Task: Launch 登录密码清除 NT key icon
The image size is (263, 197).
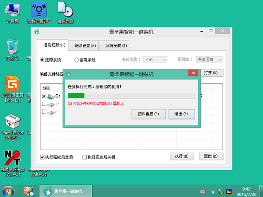Action: (13, 163)
